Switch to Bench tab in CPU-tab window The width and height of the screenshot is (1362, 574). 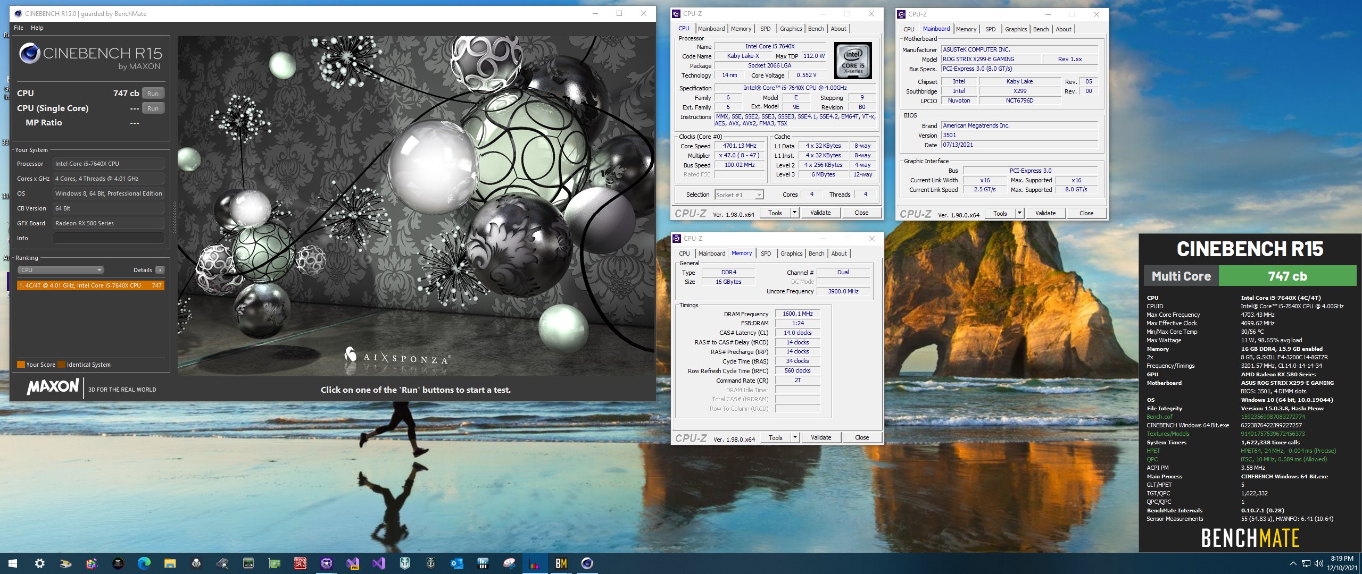[816, 29]
